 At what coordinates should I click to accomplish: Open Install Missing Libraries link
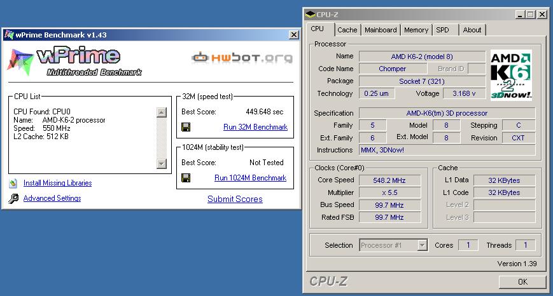57,183
